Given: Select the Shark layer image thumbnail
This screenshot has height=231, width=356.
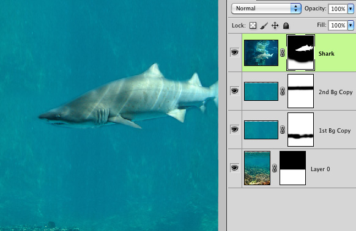Looking at the screenshot, I should coord(261,53).
